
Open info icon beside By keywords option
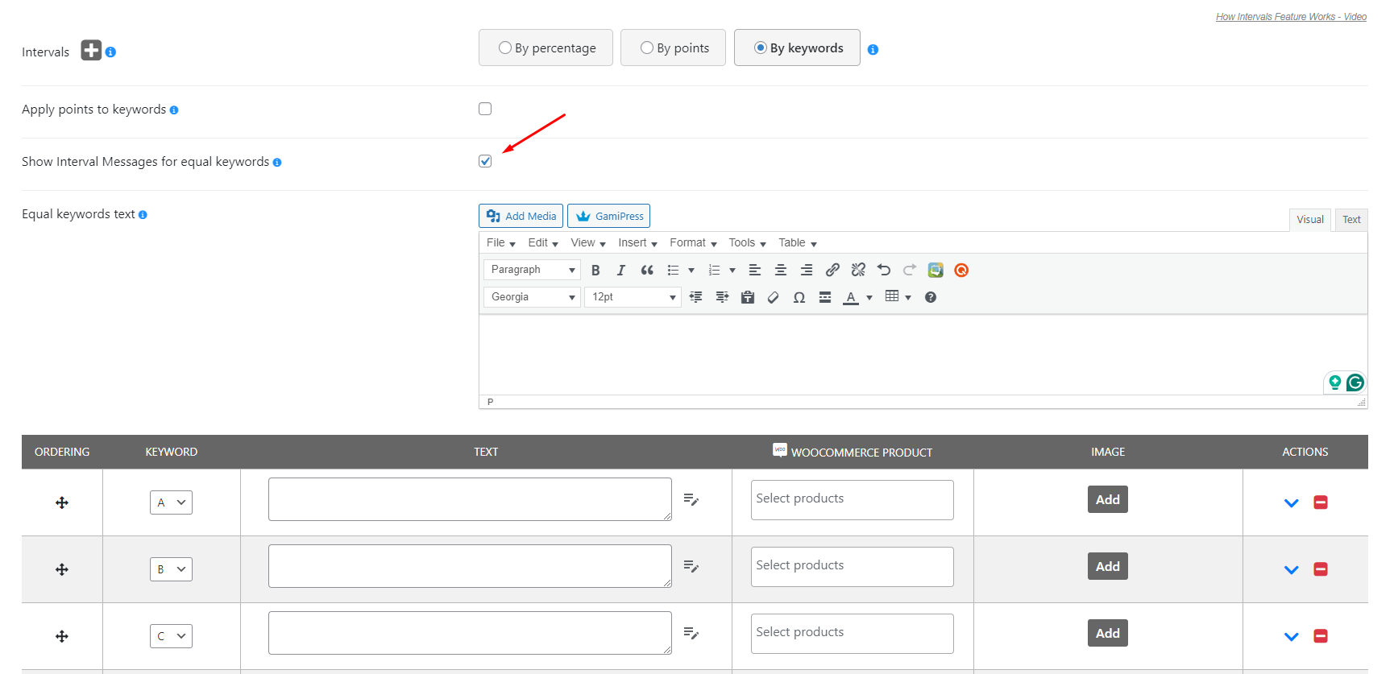pos(873,50)
